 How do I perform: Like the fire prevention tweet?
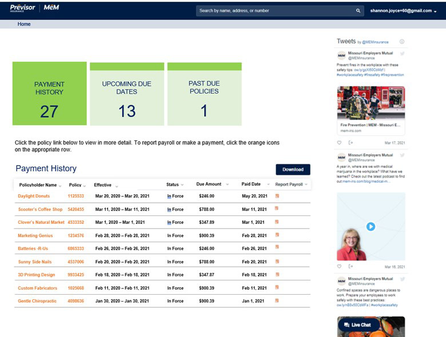point(339,143)
